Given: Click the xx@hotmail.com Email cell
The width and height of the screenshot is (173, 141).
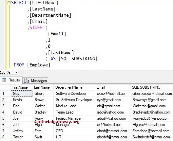Looking at the screenshot, I should click(x=112, y=125).
